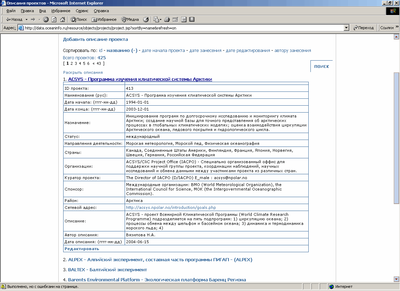
Task: Click the Print toolbar icon
Action: pos(167,19)
